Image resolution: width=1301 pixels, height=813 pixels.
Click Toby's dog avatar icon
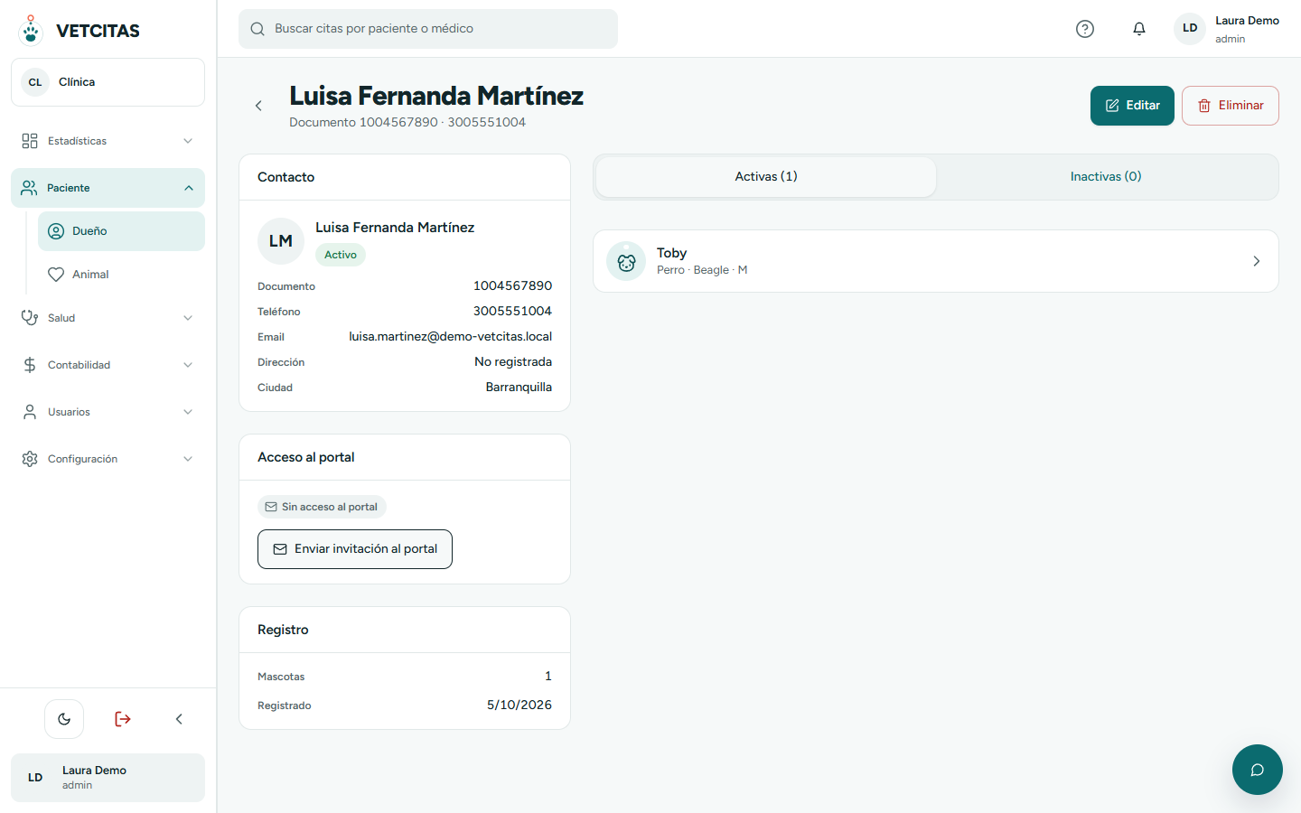[626, 261]
